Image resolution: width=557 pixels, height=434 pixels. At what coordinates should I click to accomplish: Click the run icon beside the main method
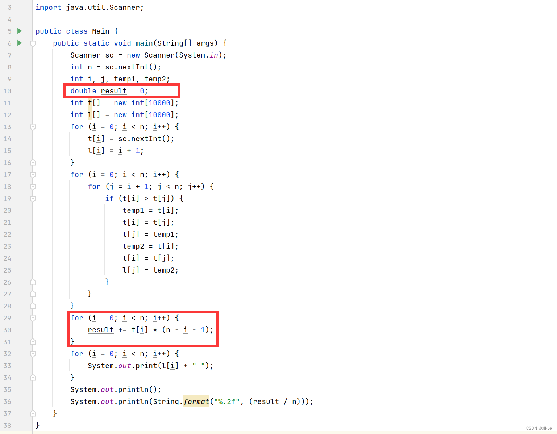point(20,43)
